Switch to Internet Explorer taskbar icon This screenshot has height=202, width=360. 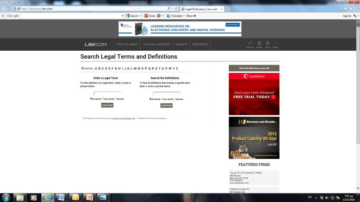pyautogui.click(x=48, y=197)
